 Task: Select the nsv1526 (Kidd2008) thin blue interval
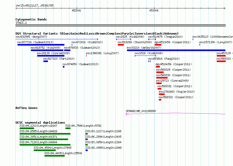tap(146, 56)
